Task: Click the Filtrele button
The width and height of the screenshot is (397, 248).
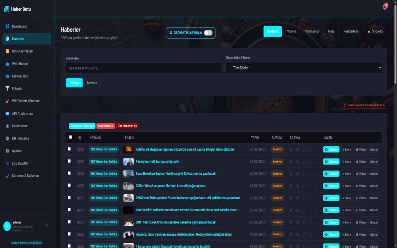Action: point(74,83)
